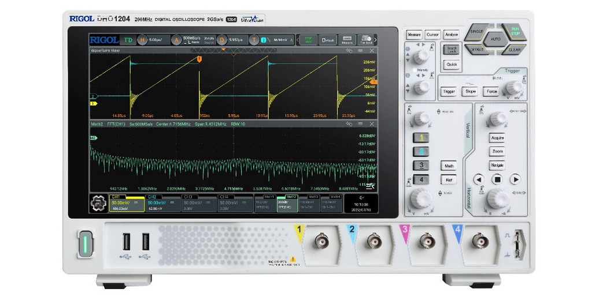
Task: Click the vertical SCALE knob
Action: click(421, 198)
